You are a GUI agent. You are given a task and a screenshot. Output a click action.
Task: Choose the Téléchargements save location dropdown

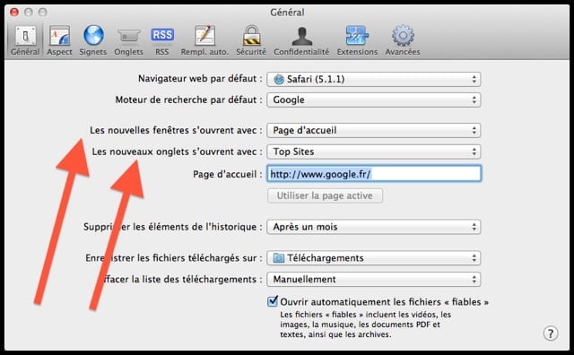coord(374,258)
